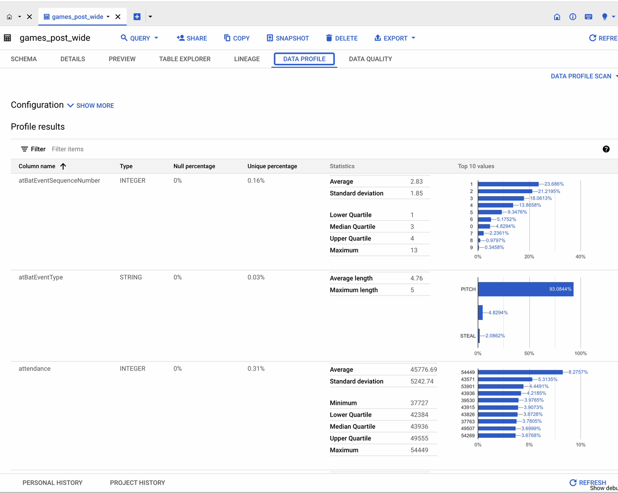Open the help question mark icon

606,149
